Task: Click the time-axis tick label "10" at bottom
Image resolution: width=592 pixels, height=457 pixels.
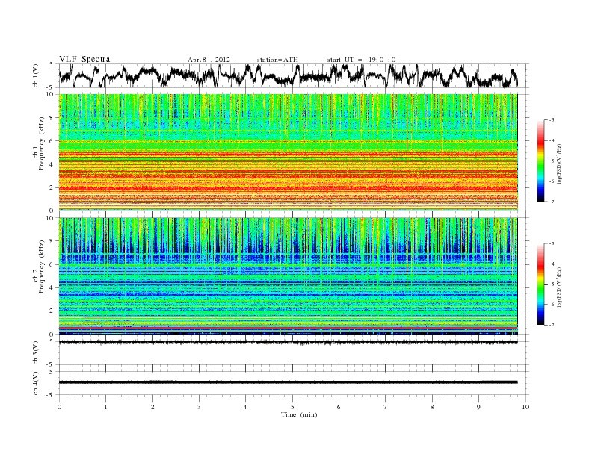Action: [525, 407]
